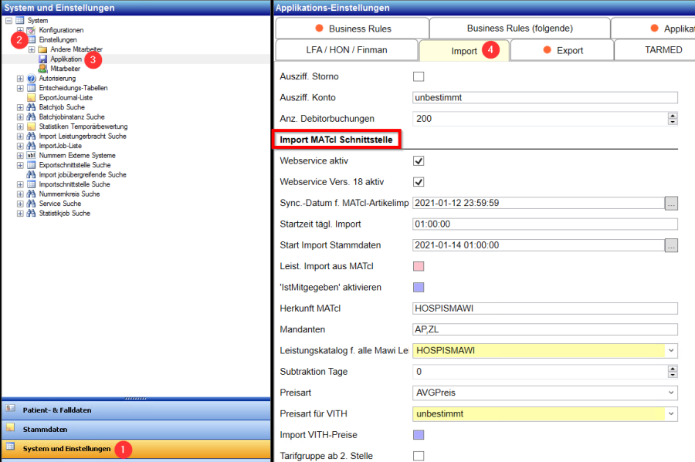Viewport: 695px width, 462px height.
Task: Click the Import jobübergreifende Suche binoculars icon
Action: point(31,175)
